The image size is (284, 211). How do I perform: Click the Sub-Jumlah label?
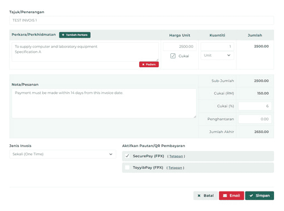[x=223, y=81]
